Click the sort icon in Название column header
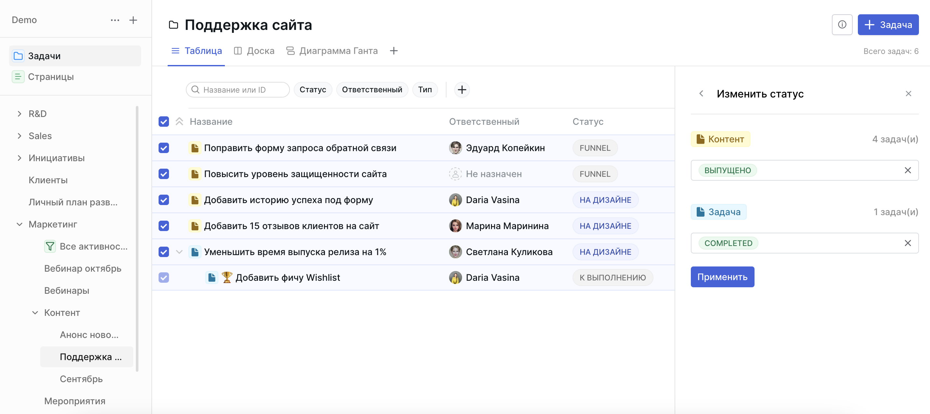The width and height of the screenshot is (930, 414). (179, 122)
